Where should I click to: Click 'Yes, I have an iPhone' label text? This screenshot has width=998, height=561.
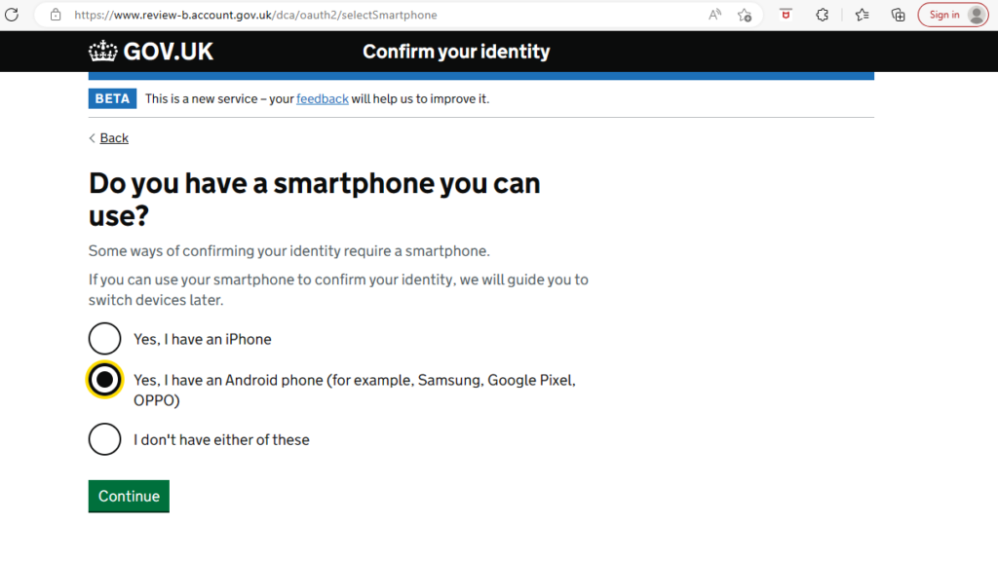tap(203, 339)
